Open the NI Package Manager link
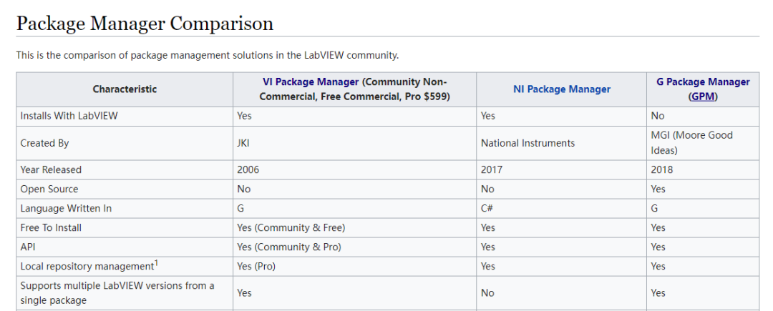Screen dimensions: 773x311 [x=562, y=89]
